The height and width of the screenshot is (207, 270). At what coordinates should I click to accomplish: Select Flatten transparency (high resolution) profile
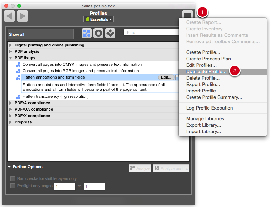point(56,96)
